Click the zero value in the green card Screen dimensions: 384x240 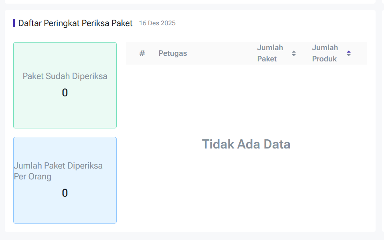pyautogui.click(x=65, y=93)
